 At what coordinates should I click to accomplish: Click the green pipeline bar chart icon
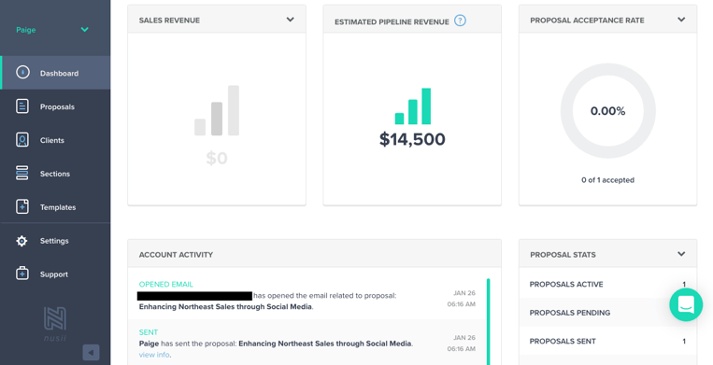pyautogui.click(x=412, y=106)
